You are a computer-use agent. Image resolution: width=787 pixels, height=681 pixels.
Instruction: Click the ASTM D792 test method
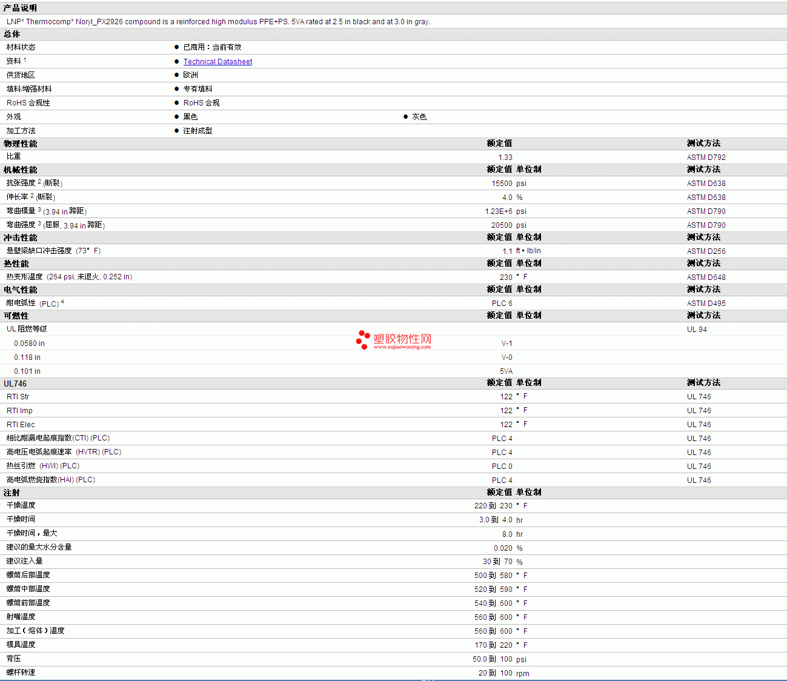706,158
